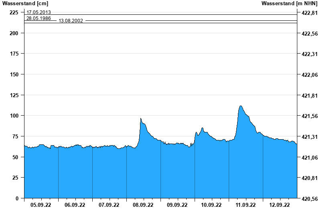321x220 pixels.
Task: Click the 421,81 m NHN value
Action: point(310,96)
